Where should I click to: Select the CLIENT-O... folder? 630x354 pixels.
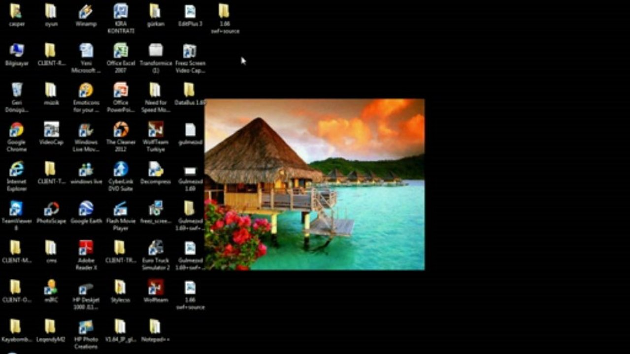(x=16, y=287)
